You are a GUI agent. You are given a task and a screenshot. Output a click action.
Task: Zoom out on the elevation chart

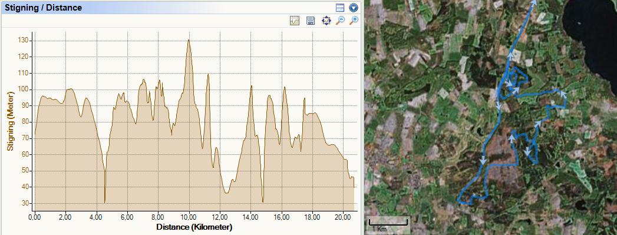pyautogui.click(x=341, y=21)
